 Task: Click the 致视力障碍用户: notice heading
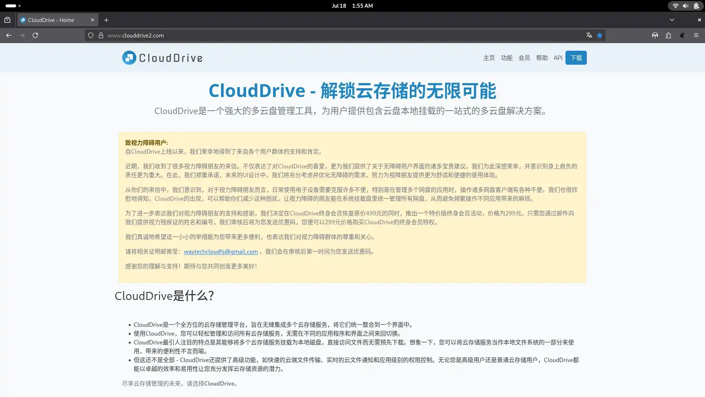(147, 143)
